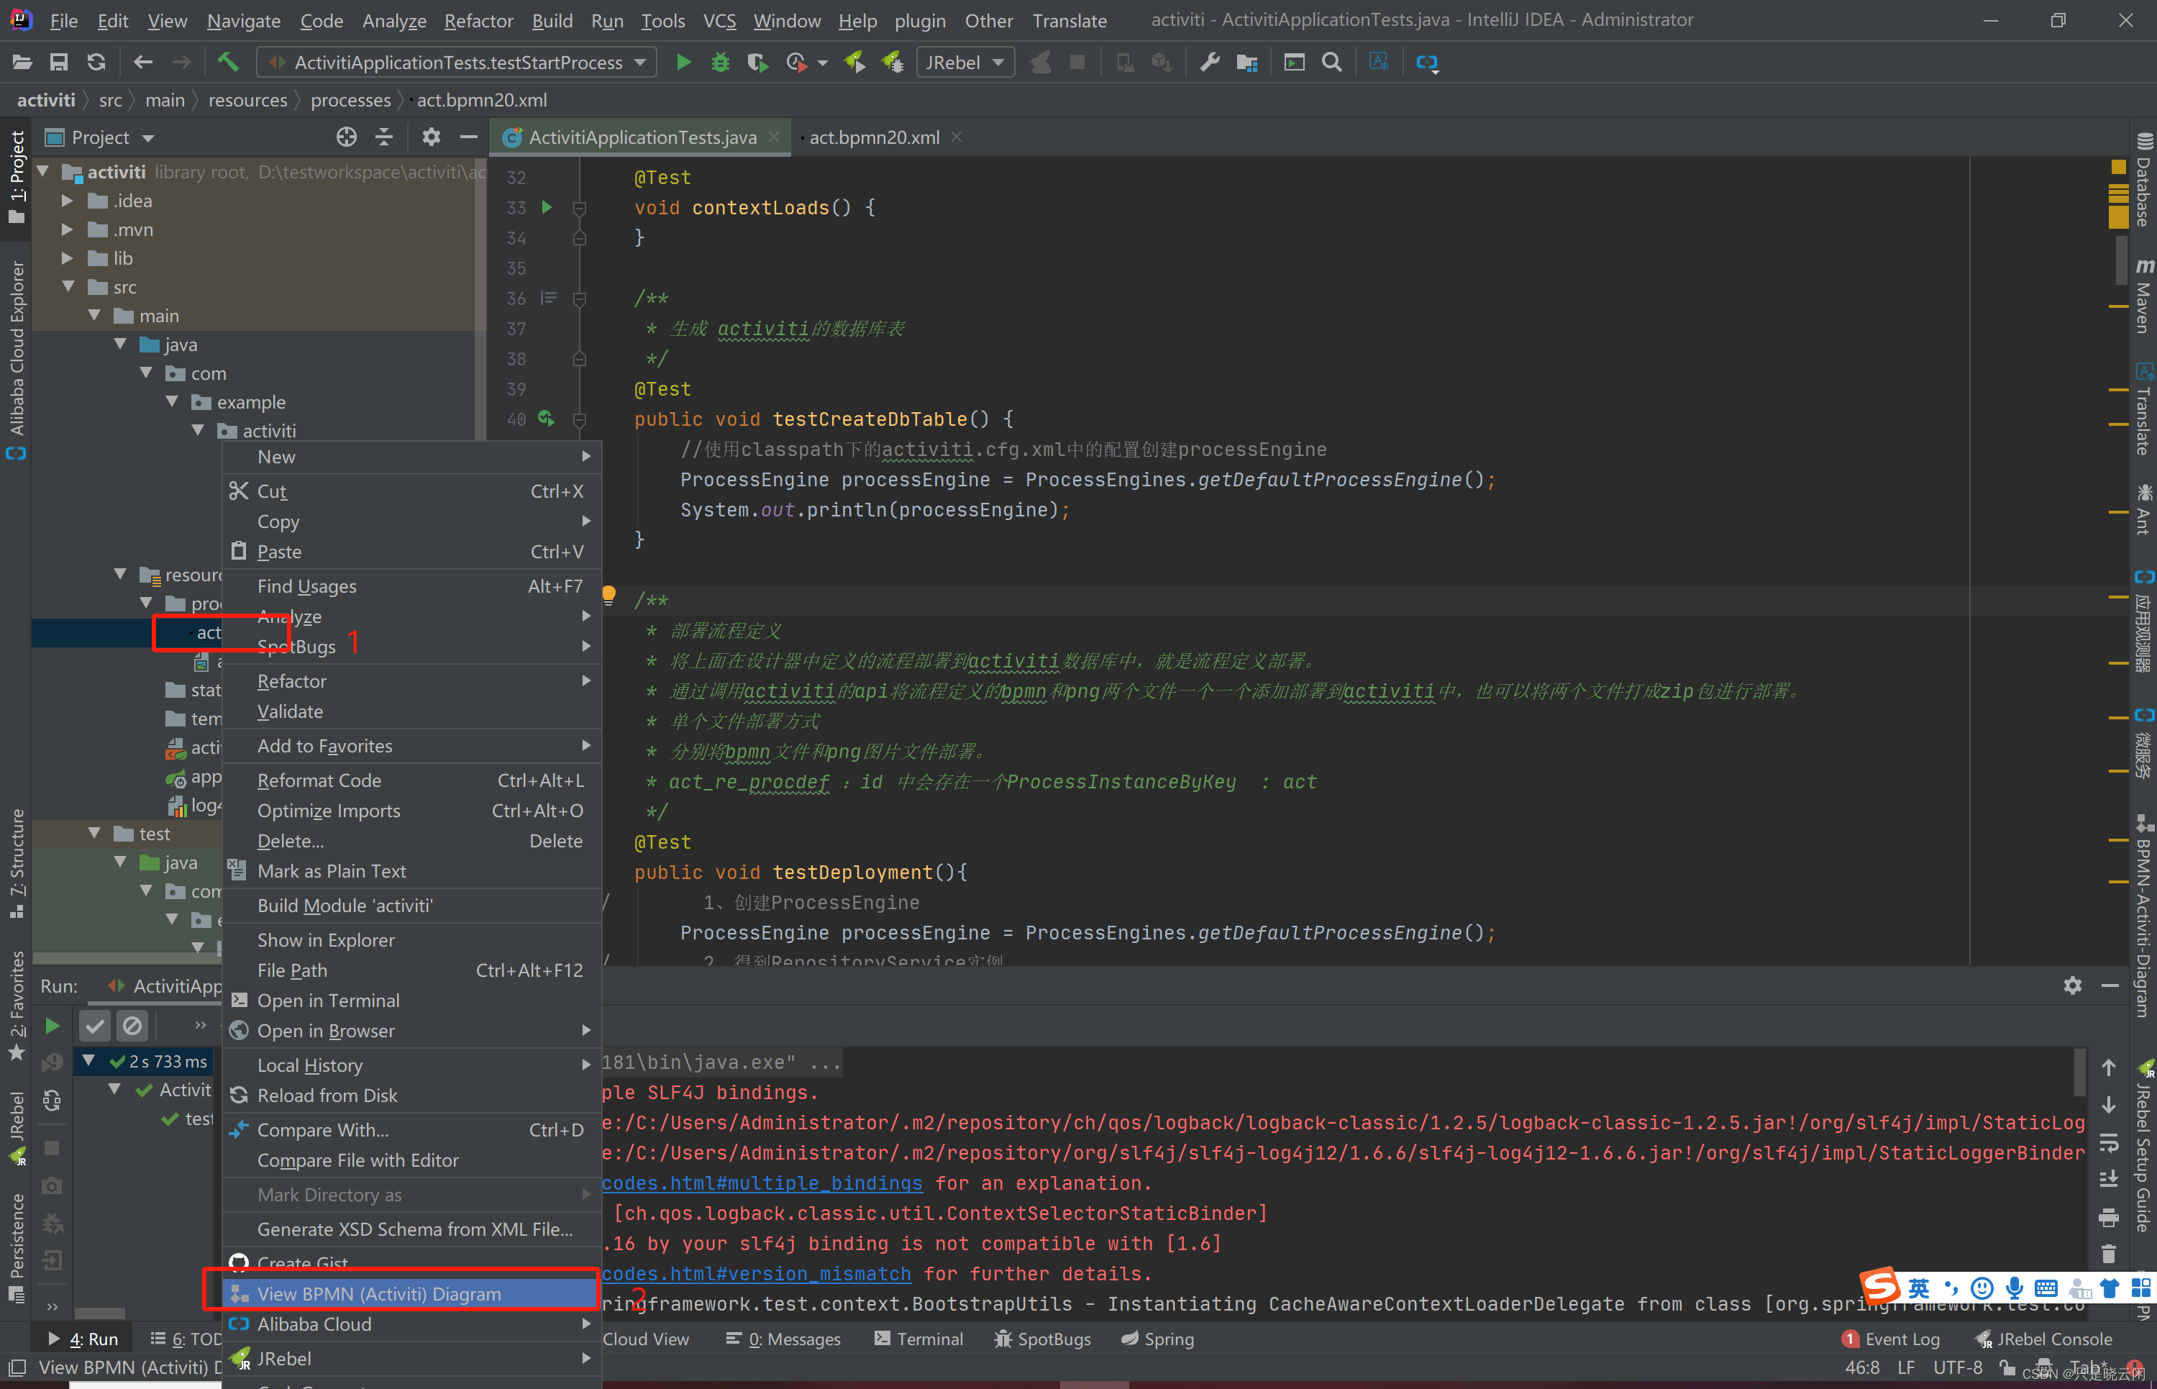Collapse the 2 s 733 ms test result node
Viewport: 2157px width, 1389px height.
[x=88, y=1061]
